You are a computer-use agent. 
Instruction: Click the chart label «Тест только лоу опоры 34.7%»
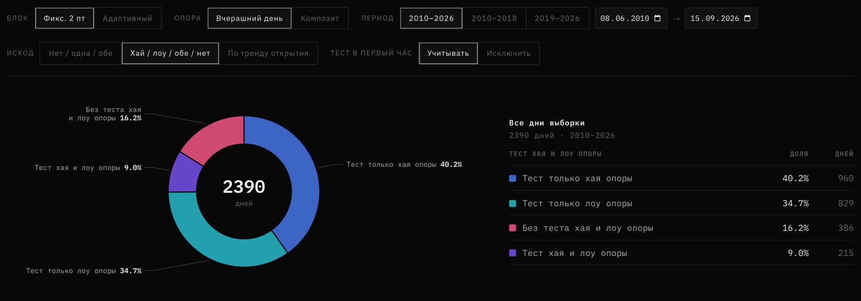tap(84, 271)
